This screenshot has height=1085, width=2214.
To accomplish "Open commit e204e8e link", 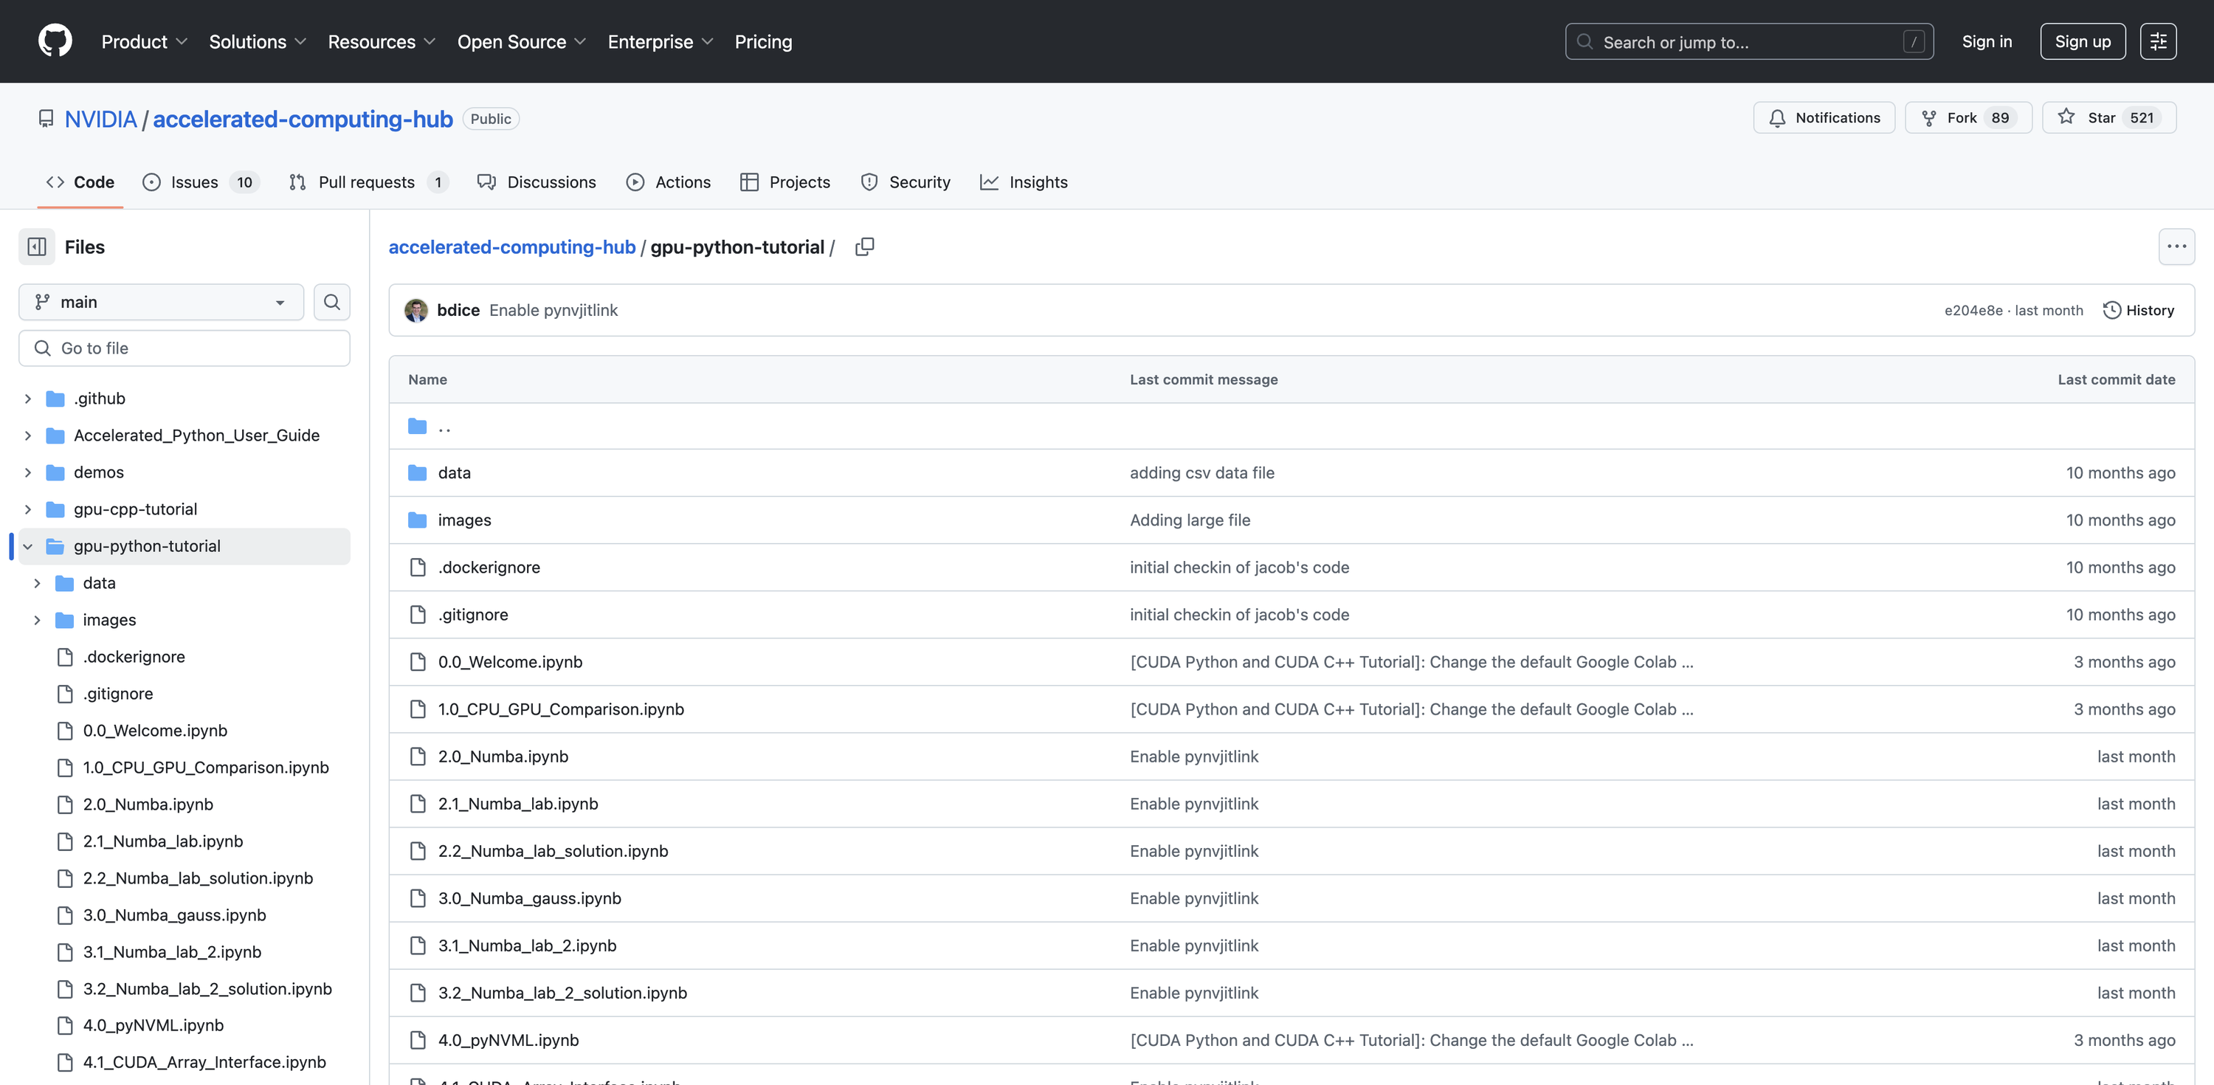I will 1973,310.
